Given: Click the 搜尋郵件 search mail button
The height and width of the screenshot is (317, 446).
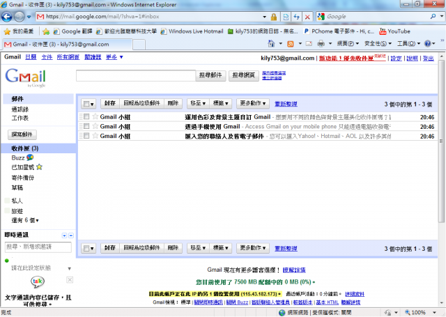Looking at the screenshot, I should click(x=210, y=76).
